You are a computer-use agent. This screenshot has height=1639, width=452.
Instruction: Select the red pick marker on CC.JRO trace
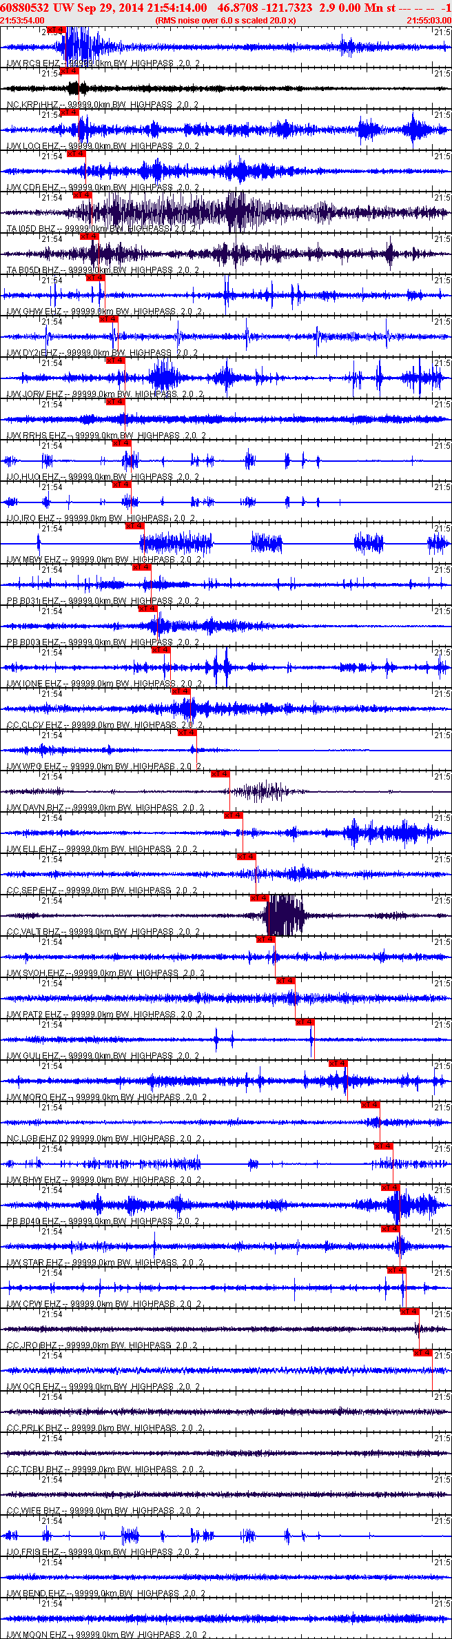(410, 1312)
